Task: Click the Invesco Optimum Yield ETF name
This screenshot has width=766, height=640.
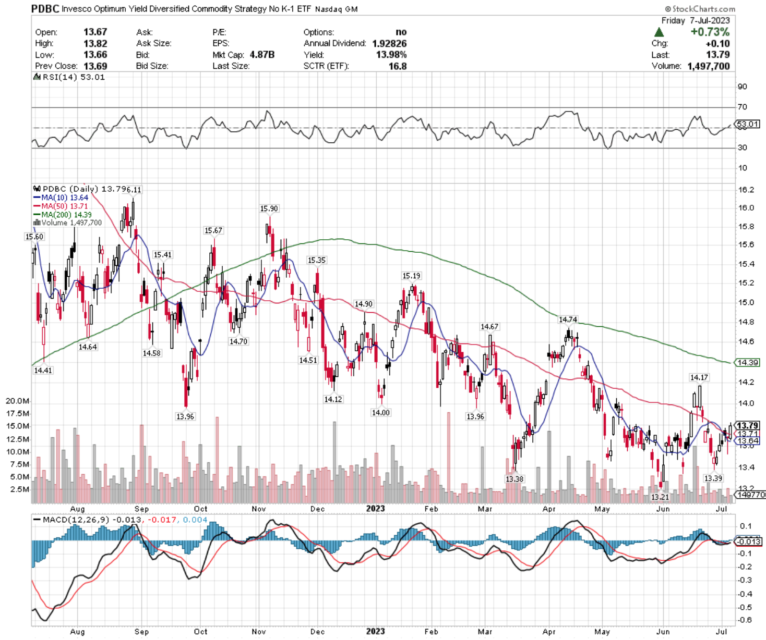Action: pos(187,9)
